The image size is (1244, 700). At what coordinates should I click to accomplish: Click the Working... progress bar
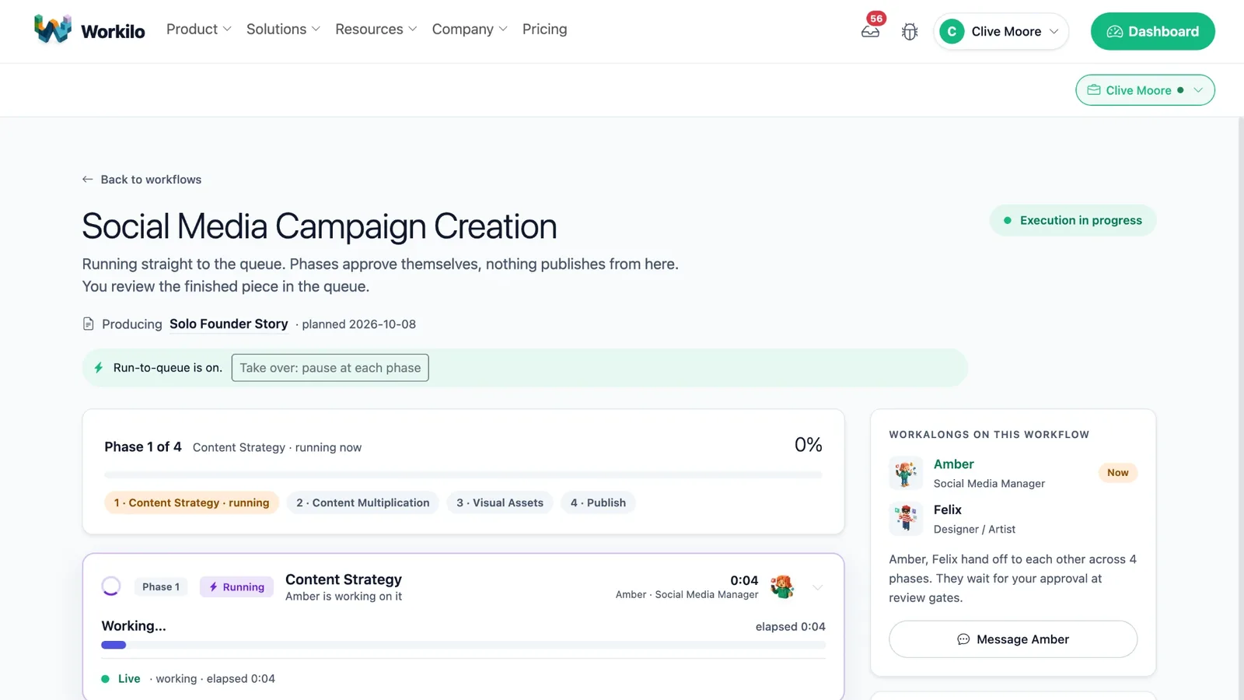click(463, 645)
